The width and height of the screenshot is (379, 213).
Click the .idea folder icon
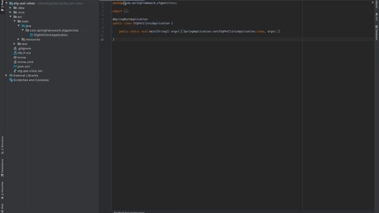pos(15,8)
